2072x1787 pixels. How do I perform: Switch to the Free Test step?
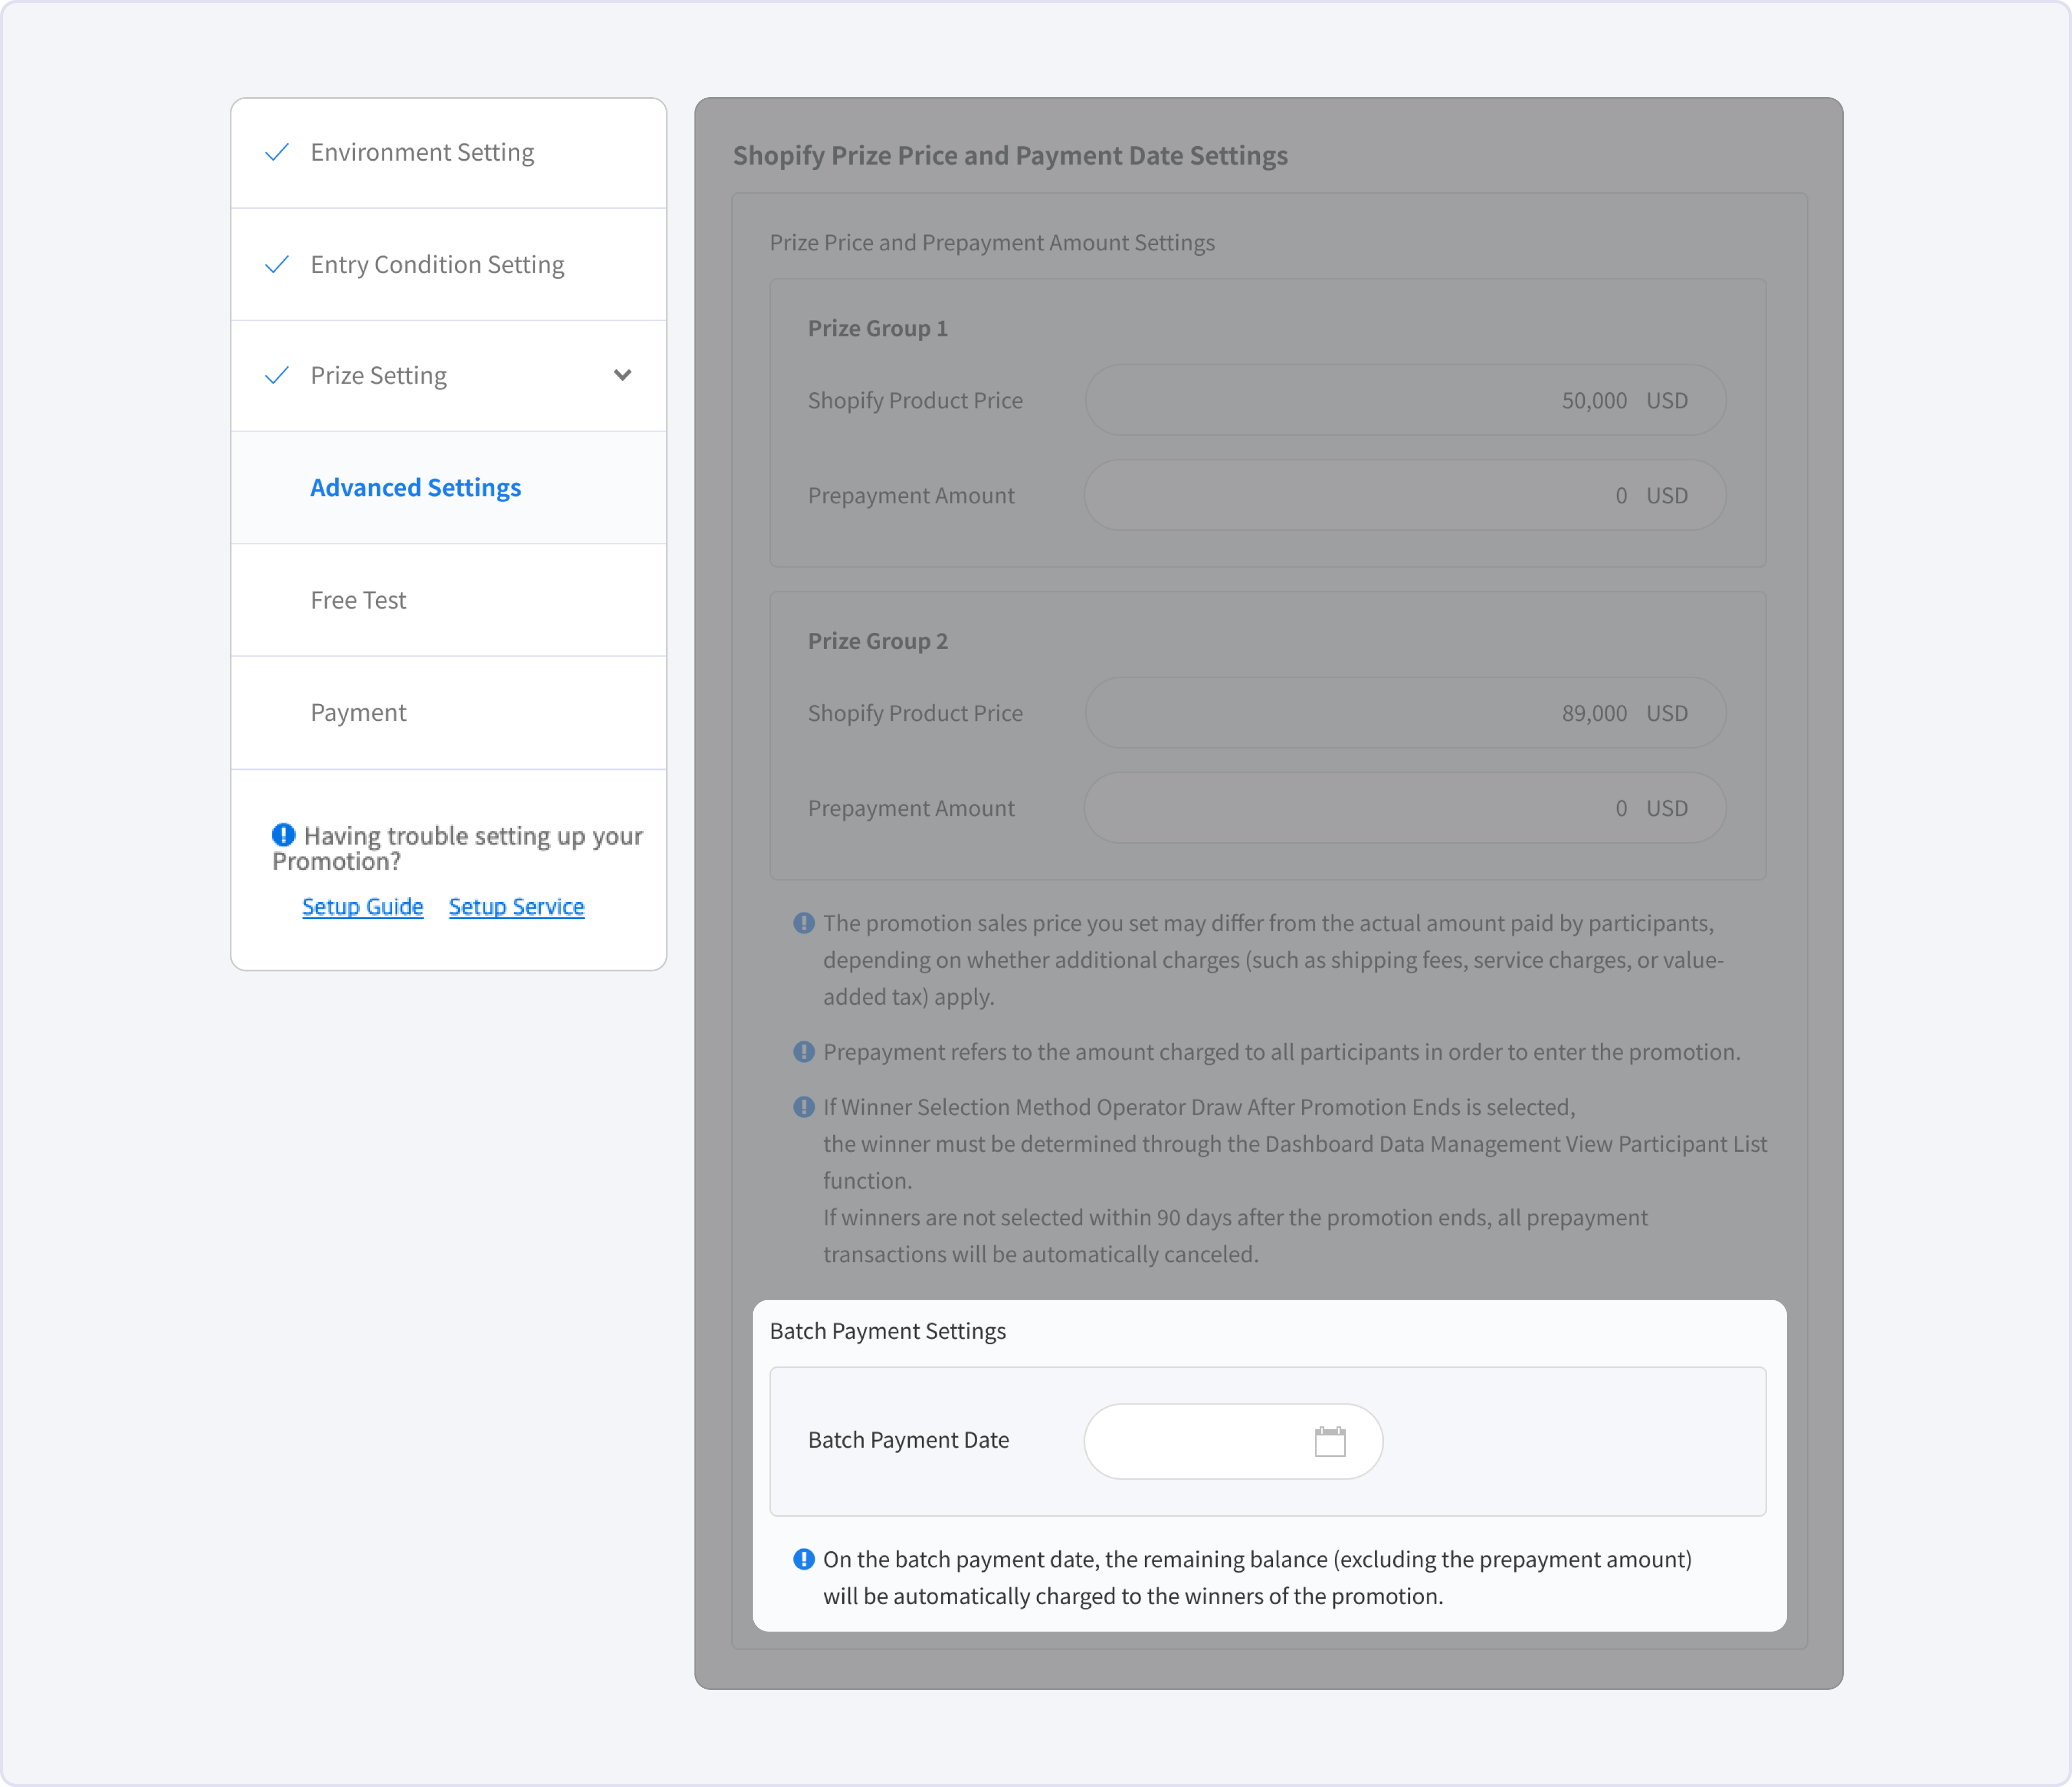(449, 600)
